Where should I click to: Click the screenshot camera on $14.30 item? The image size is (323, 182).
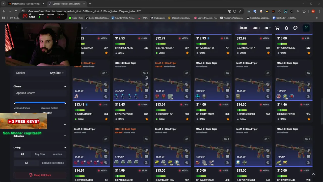pos(268,90)
